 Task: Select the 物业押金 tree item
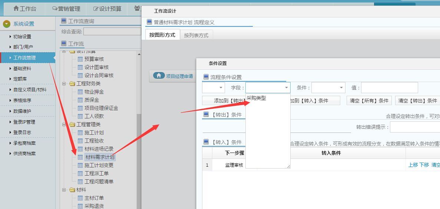point(94,92)
